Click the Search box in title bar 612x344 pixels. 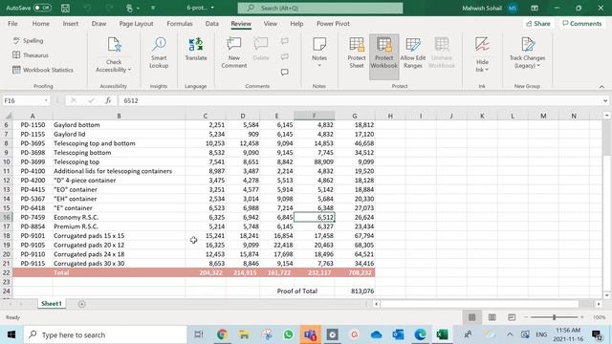320,8
